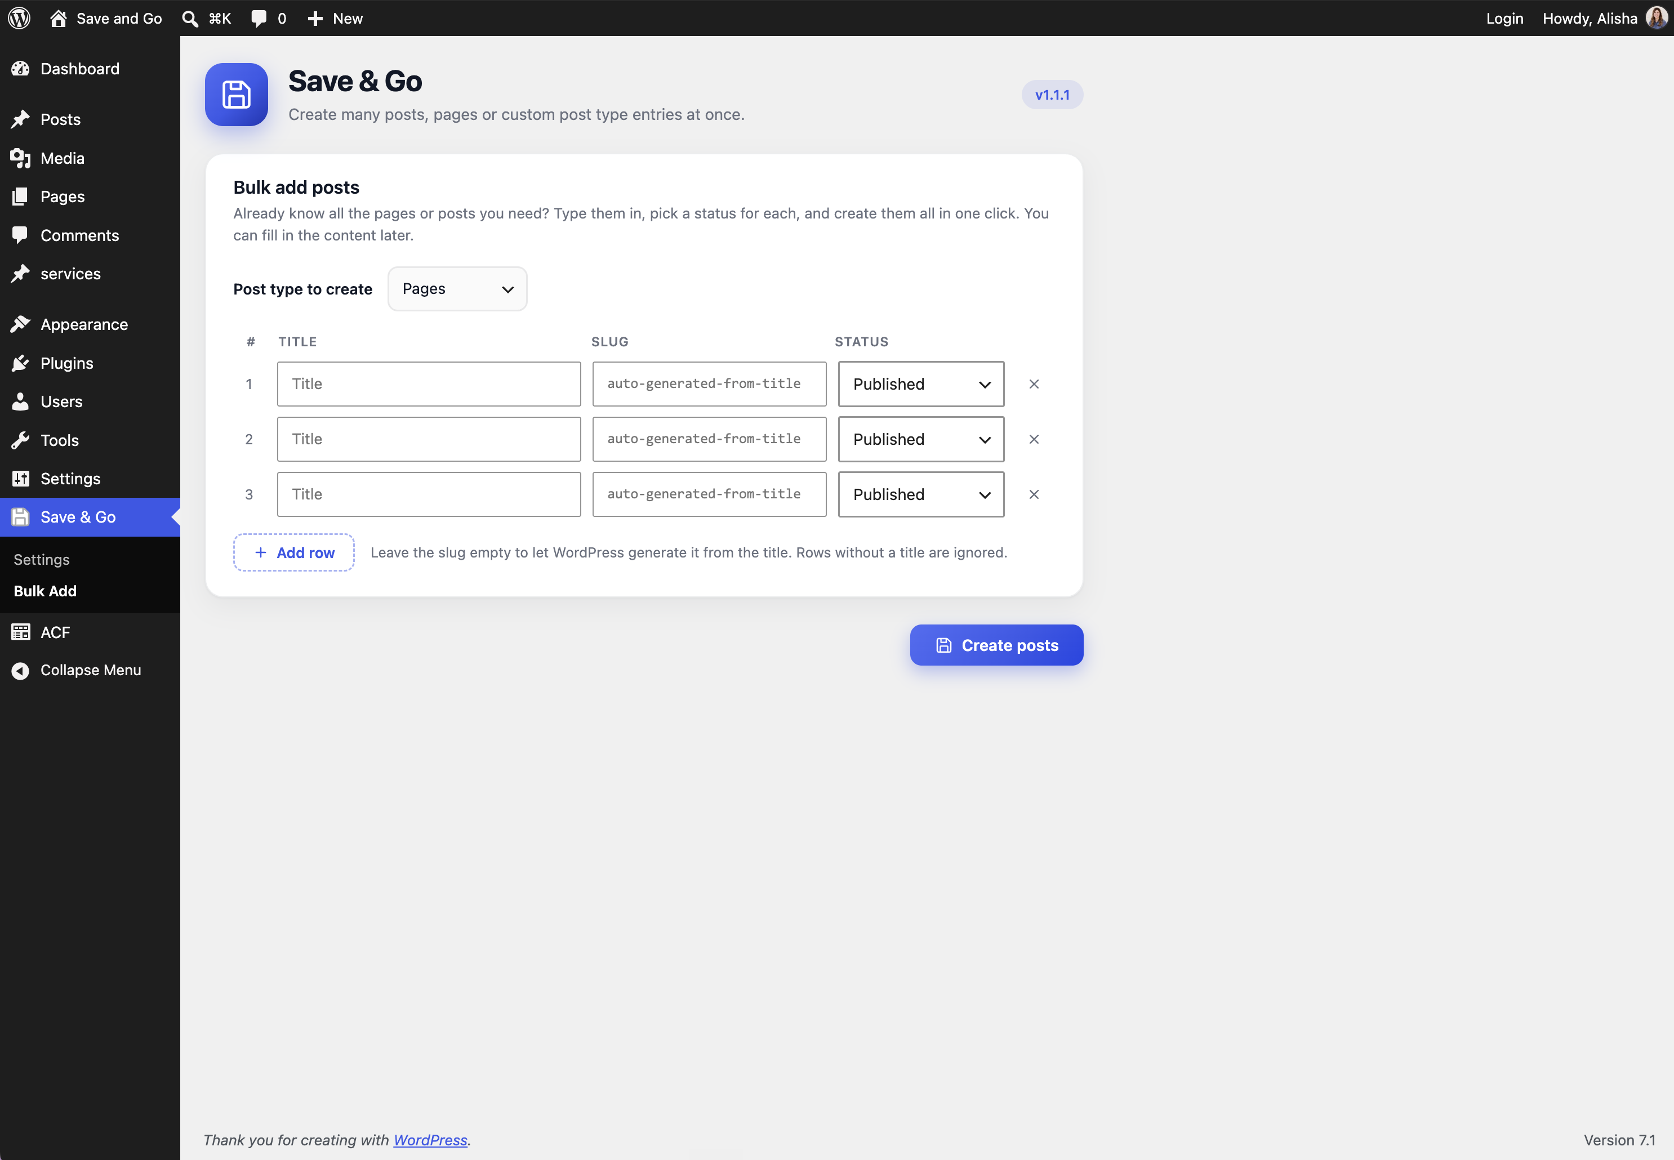The width and height of the screenshot is (1674, 1160).
Task: Click the Dashboard gauge icon
Action: point(20,68)
